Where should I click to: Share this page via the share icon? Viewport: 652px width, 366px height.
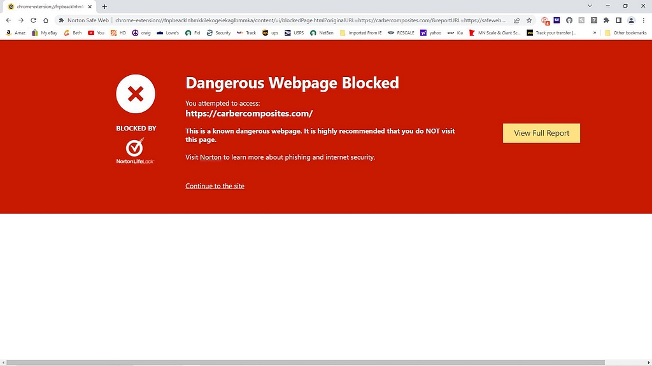point(516,20)
